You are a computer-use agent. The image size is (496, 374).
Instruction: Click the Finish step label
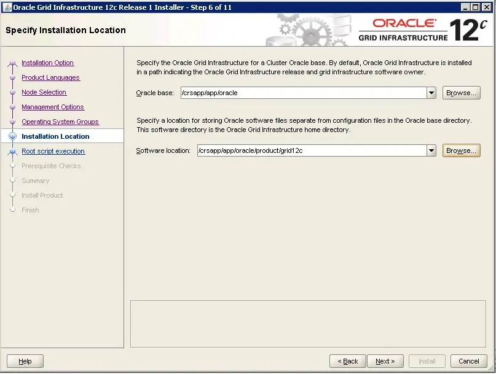pos(30,210)
